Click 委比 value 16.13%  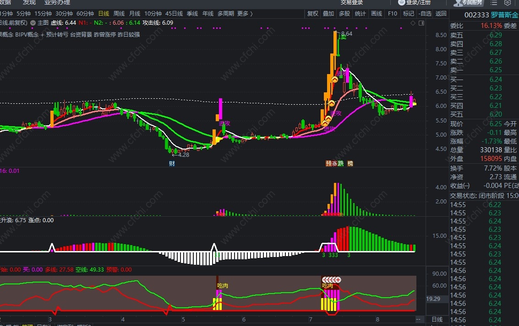point(491,26)
